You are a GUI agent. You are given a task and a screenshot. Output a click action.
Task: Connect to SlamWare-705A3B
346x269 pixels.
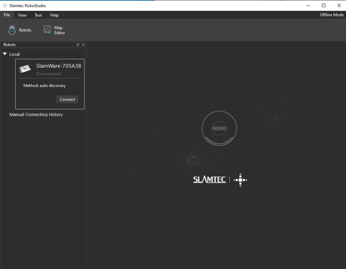pos(67,99)
